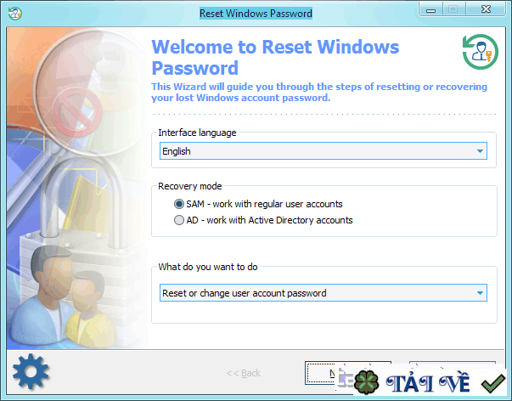512x401 pixels.
Task: Click the title bar application icon
Action: point(15,14)
